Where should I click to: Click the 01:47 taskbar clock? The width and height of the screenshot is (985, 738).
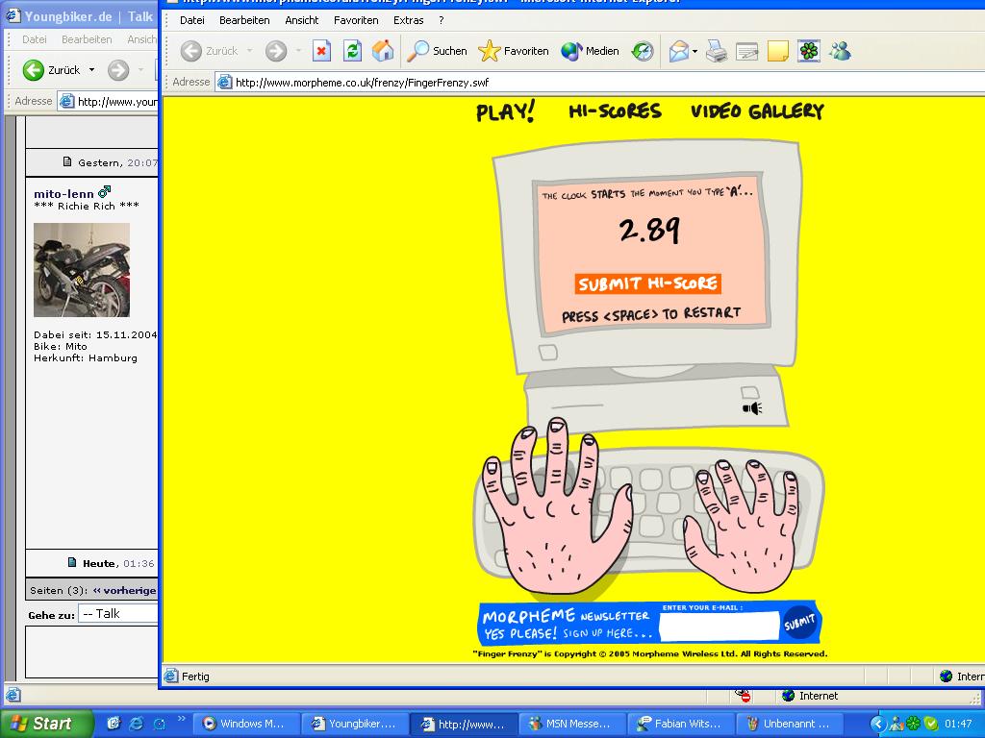958,724
